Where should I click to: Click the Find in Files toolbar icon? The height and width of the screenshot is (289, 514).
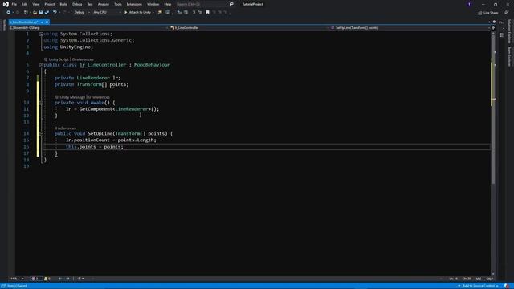pos(160,13)
